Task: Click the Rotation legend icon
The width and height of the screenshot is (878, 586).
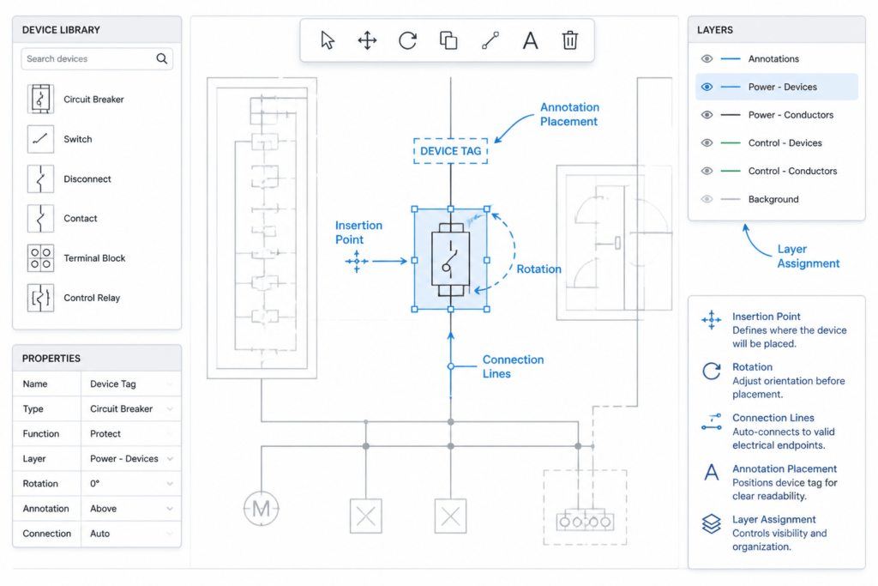Action: [x=711, y=371]
